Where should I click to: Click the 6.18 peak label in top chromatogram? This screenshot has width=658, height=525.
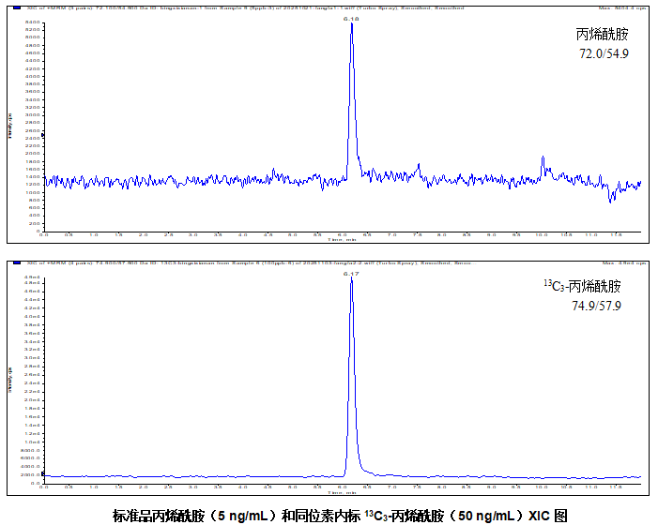pyautogui.click(x=351, y=18)
